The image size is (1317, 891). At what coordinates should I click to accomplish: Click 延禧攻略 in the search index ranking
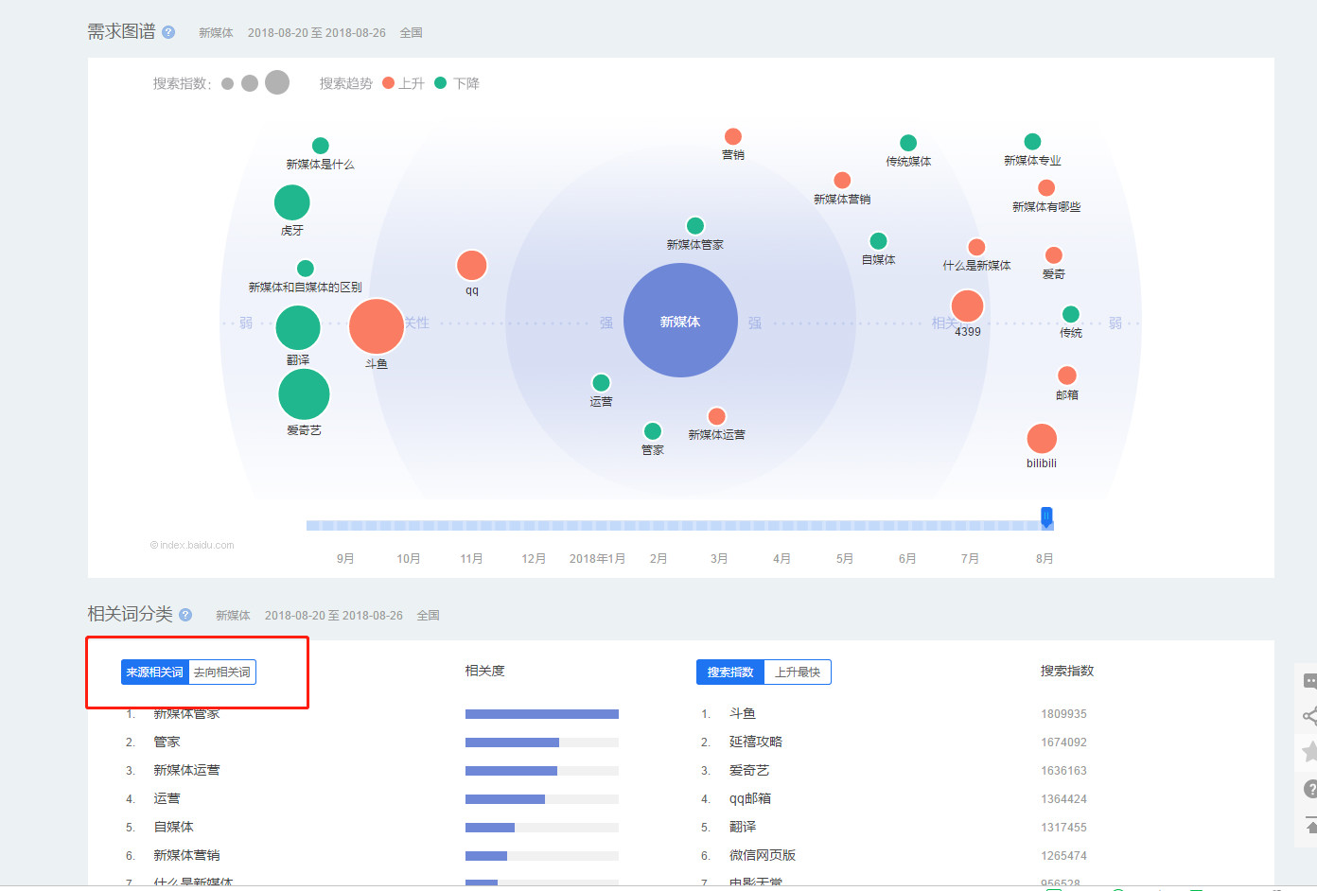pos(756,742)
